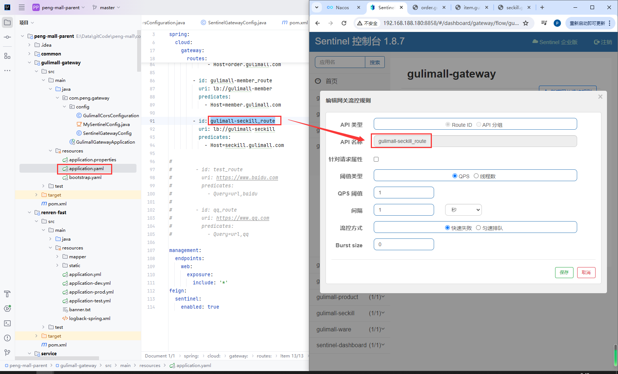Expand the .idea folder node
The image size is (618, 374).
[x=29, y=45]
